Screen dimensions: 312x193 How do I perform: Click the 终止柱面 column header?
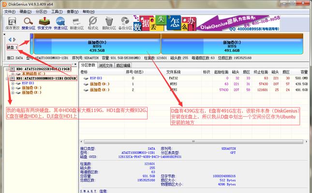tap(261, 72)
